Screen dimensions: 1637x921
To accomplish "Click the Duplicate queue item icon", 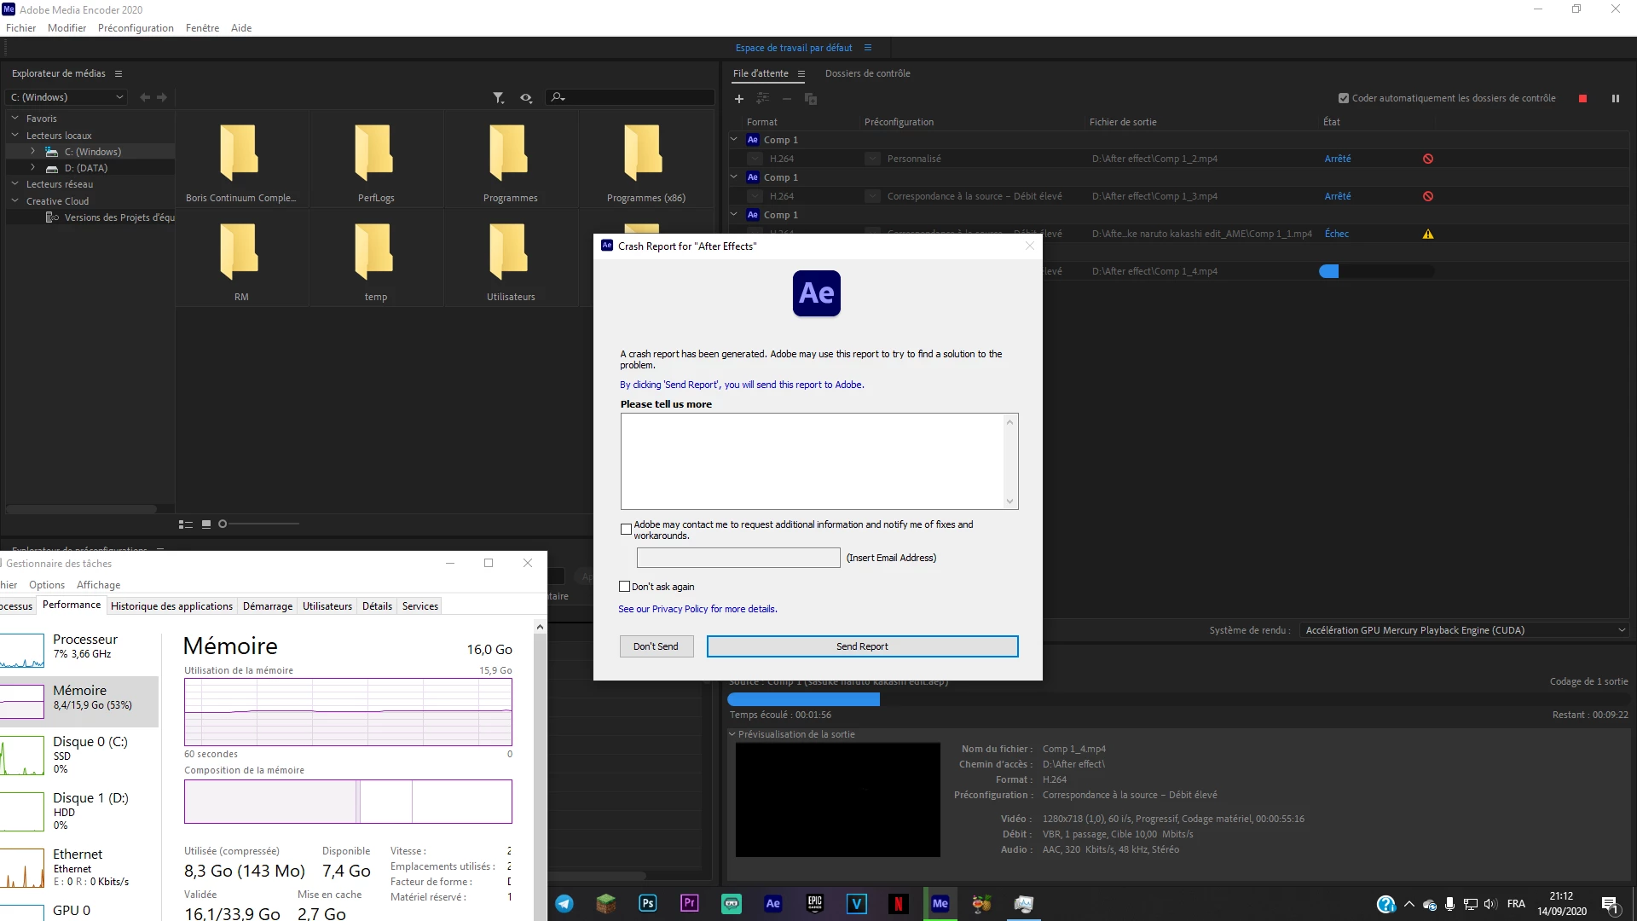I will point(811,99).
